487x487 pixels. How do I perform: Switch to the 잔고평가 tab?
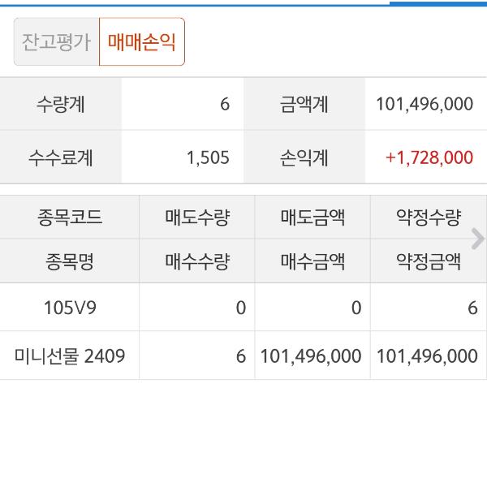coord(57,42)
